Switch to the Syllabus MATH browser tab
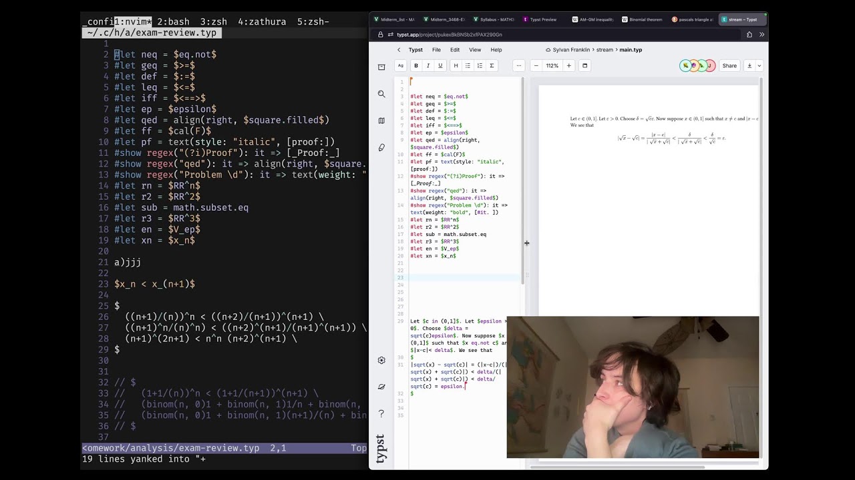 (x=494, y=19)
